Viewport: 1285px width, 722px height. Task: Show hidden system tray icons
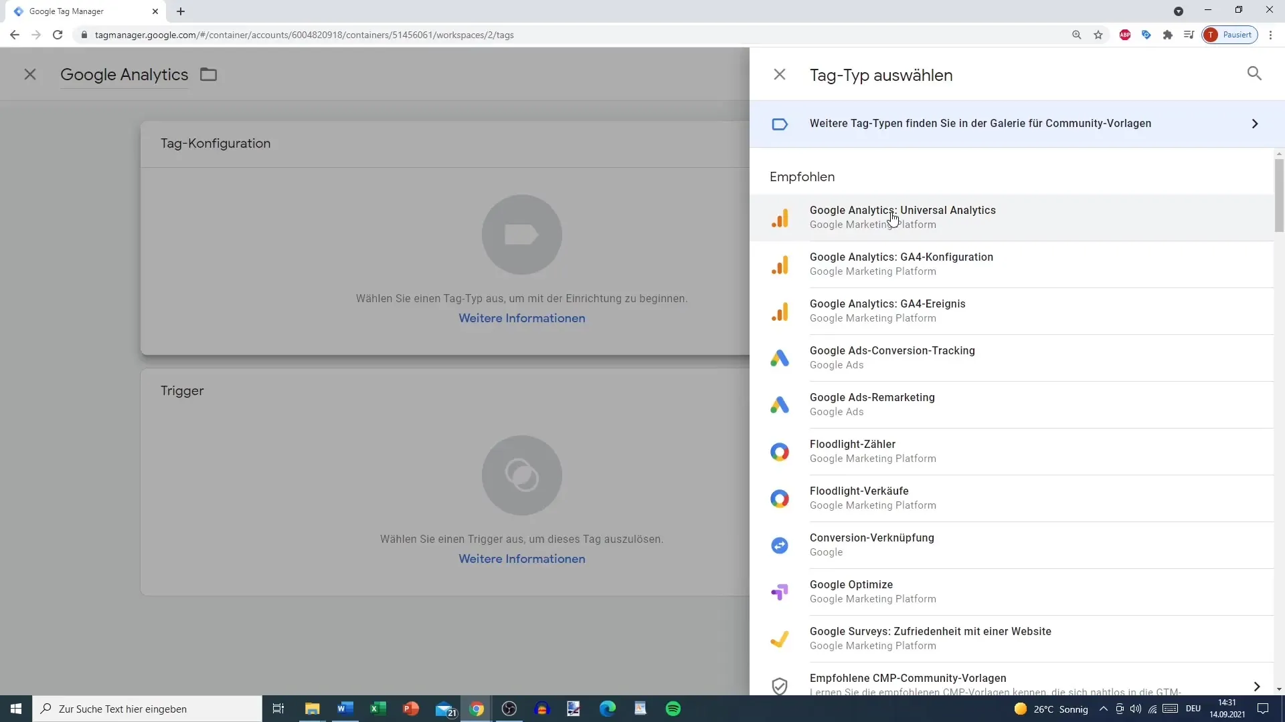coord(1104,709)
